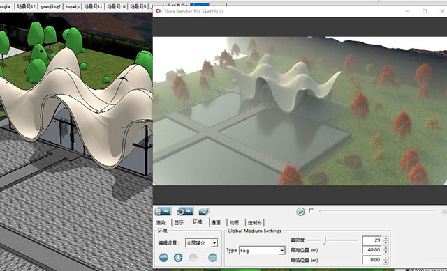
Task: Select the sun settings round icon
Action: pyautogui.click(x=179, y=258)
